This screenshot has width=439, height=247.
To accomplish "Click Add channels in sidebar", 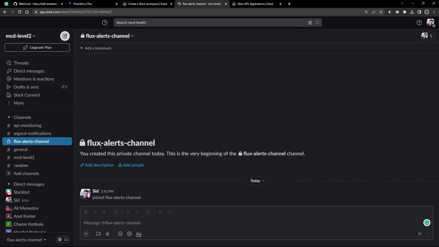I will [x=26, y=174].
